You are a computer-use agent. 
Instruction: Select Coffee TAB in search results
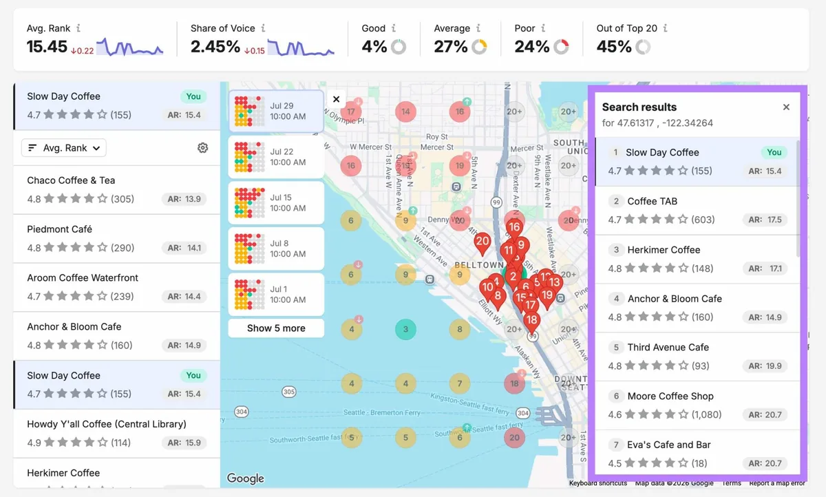(x=695, y=210)
